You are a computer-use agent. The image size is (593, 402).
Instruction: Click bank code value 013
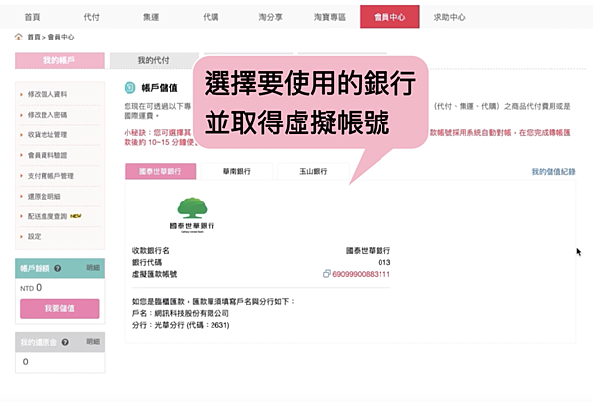point(384,262)
